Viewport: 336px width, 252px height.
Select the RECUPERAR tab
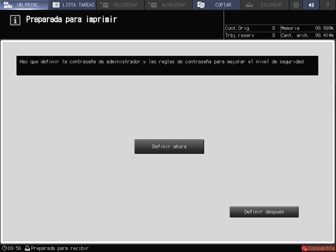(120, 5)
